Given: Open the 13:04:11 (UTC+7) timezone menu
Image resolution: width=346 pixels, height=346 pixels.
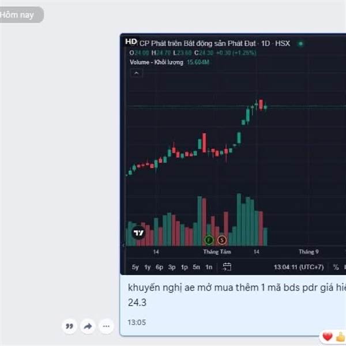Looking at the screenshot, I should [299, 267].
